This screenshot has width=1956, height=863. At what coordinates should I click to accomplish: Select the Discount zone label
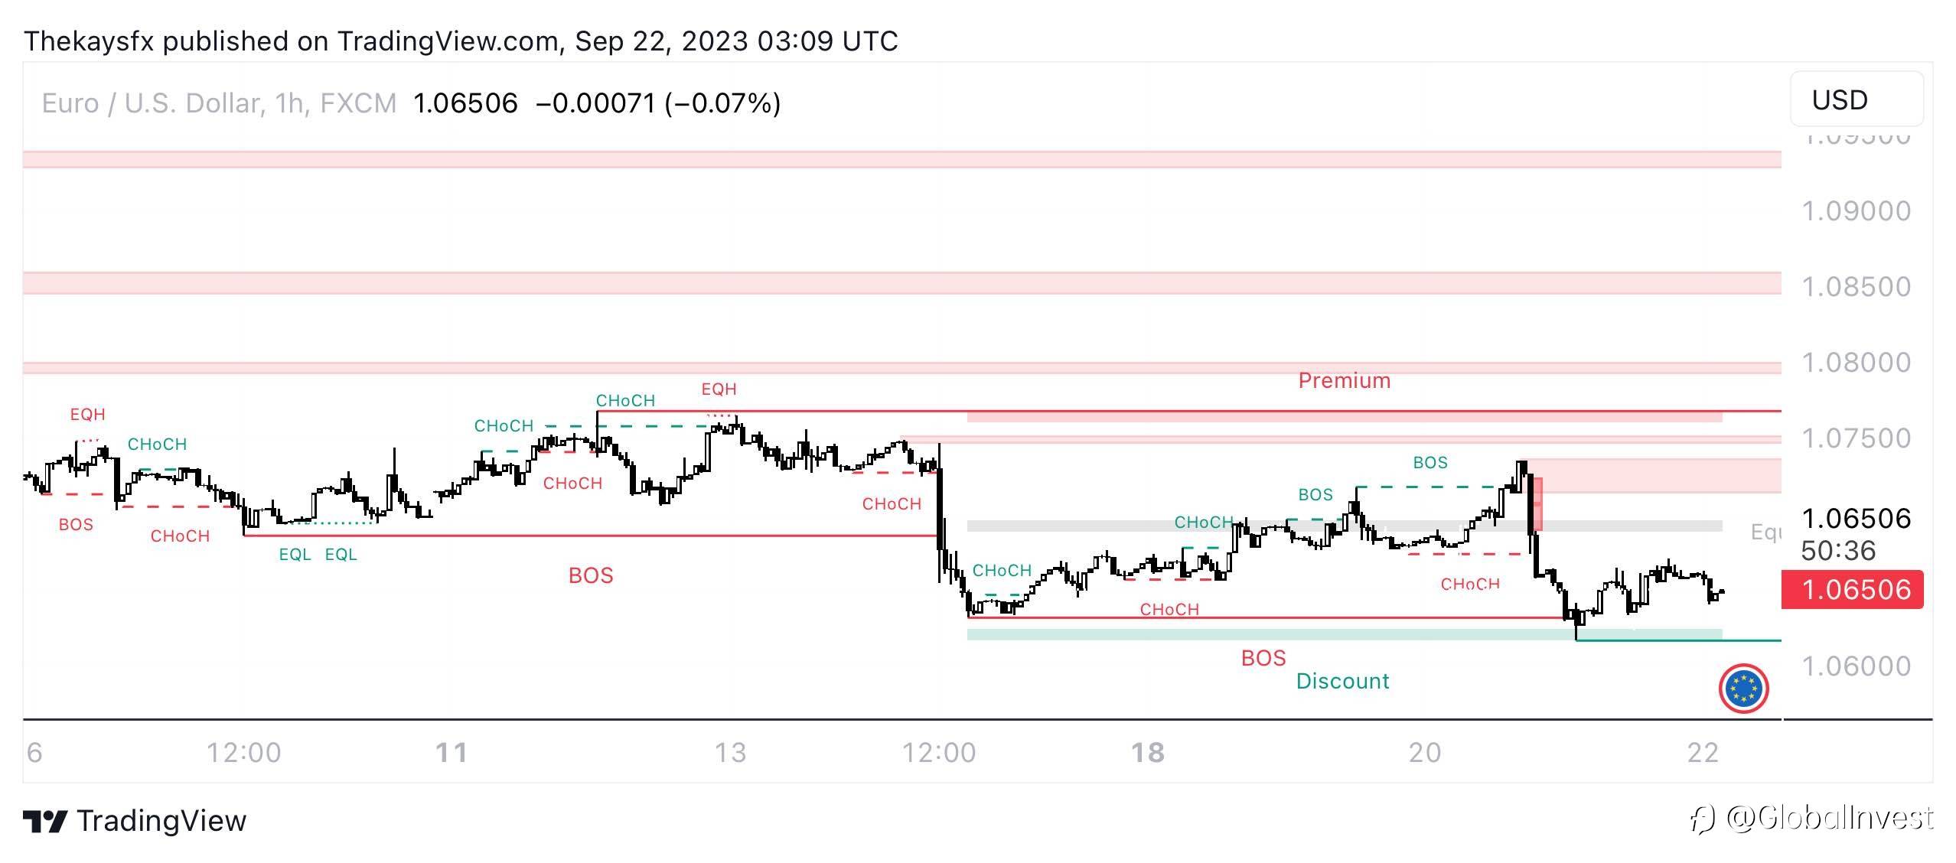pos(1342,681)
